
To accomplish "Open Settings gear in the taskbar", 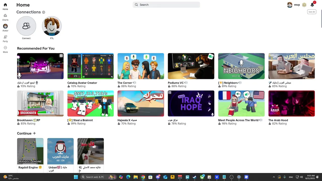I will [x=239, y=177].
